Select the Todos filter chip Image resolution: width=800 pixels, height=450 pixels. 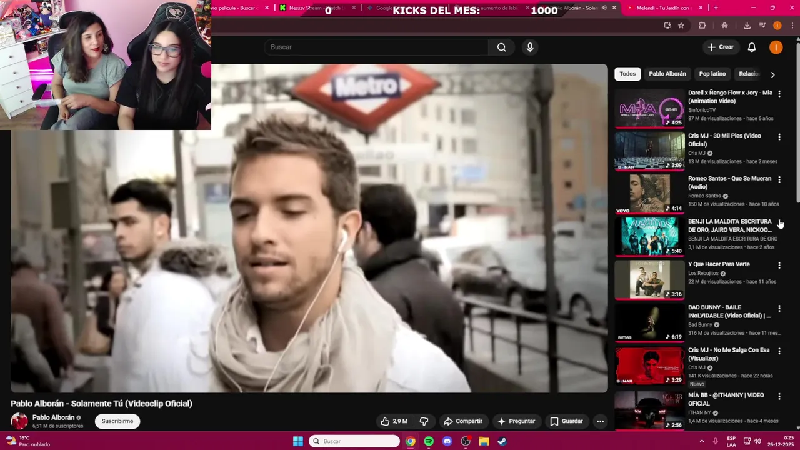[x=627, y=74]
